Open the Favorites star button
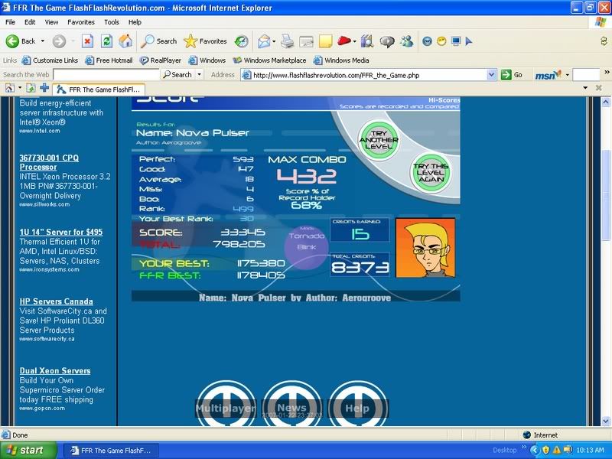The height and width of the screenshot is (459, 612). [x=205, y=41]
